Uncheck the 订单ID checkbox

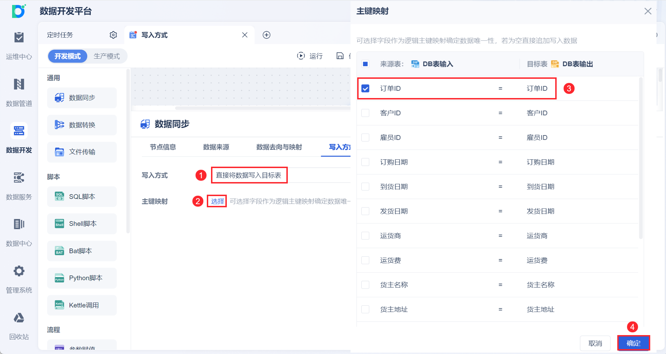click(x=365, y=88)
